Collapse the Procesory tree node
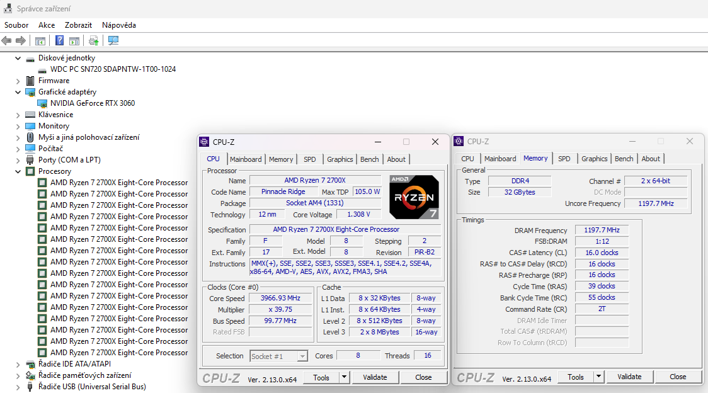Image resolution: width=708 pixels, height=393 pixels. [18, 171]
